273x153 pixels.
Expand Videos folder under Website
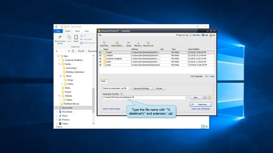(61, 100)
